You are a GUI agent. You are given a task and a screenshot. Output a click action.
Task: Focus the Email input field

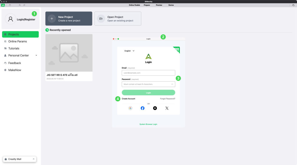148,73
